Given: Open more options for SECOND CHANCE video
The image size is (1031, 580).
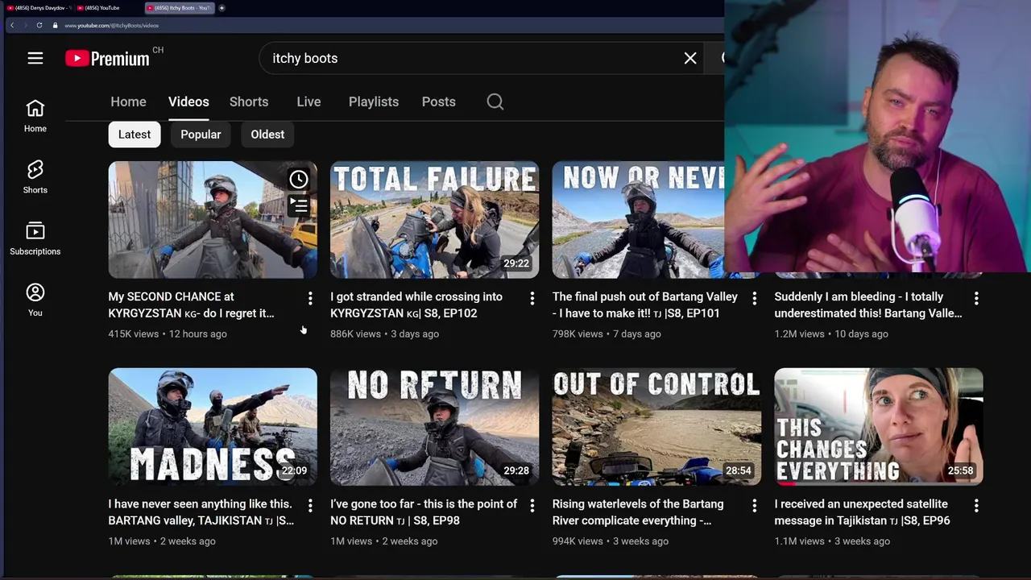Looking at the screenshot, I should [x=310, y=299].
